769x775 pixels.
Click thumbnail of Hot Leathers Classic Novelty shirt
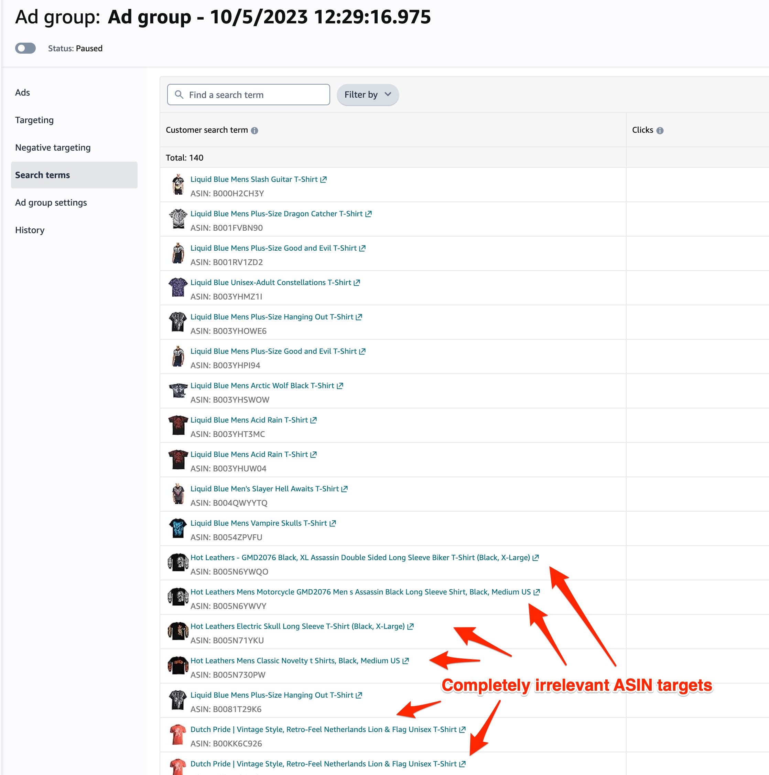click(178, 666)
